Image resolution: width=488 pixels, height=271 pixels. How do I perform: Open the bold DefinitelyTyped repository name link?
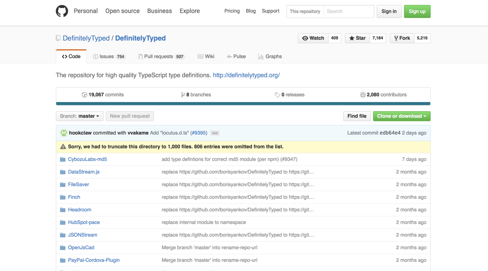140,38
